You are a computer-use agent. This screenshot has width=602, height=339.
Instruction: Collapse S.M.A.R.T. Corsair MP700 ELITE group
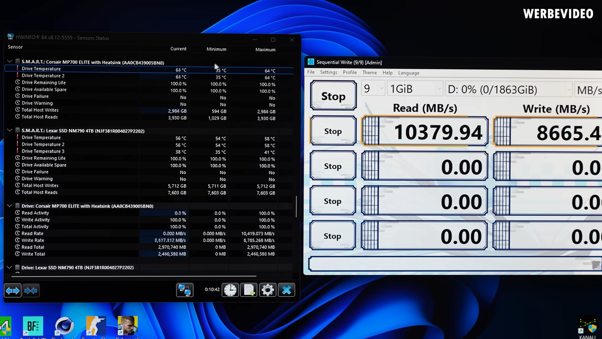[x=10, y=62]
